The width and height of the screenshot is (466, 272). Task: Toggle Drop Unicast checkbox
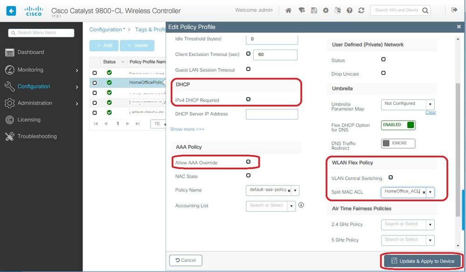pos(383,73)
